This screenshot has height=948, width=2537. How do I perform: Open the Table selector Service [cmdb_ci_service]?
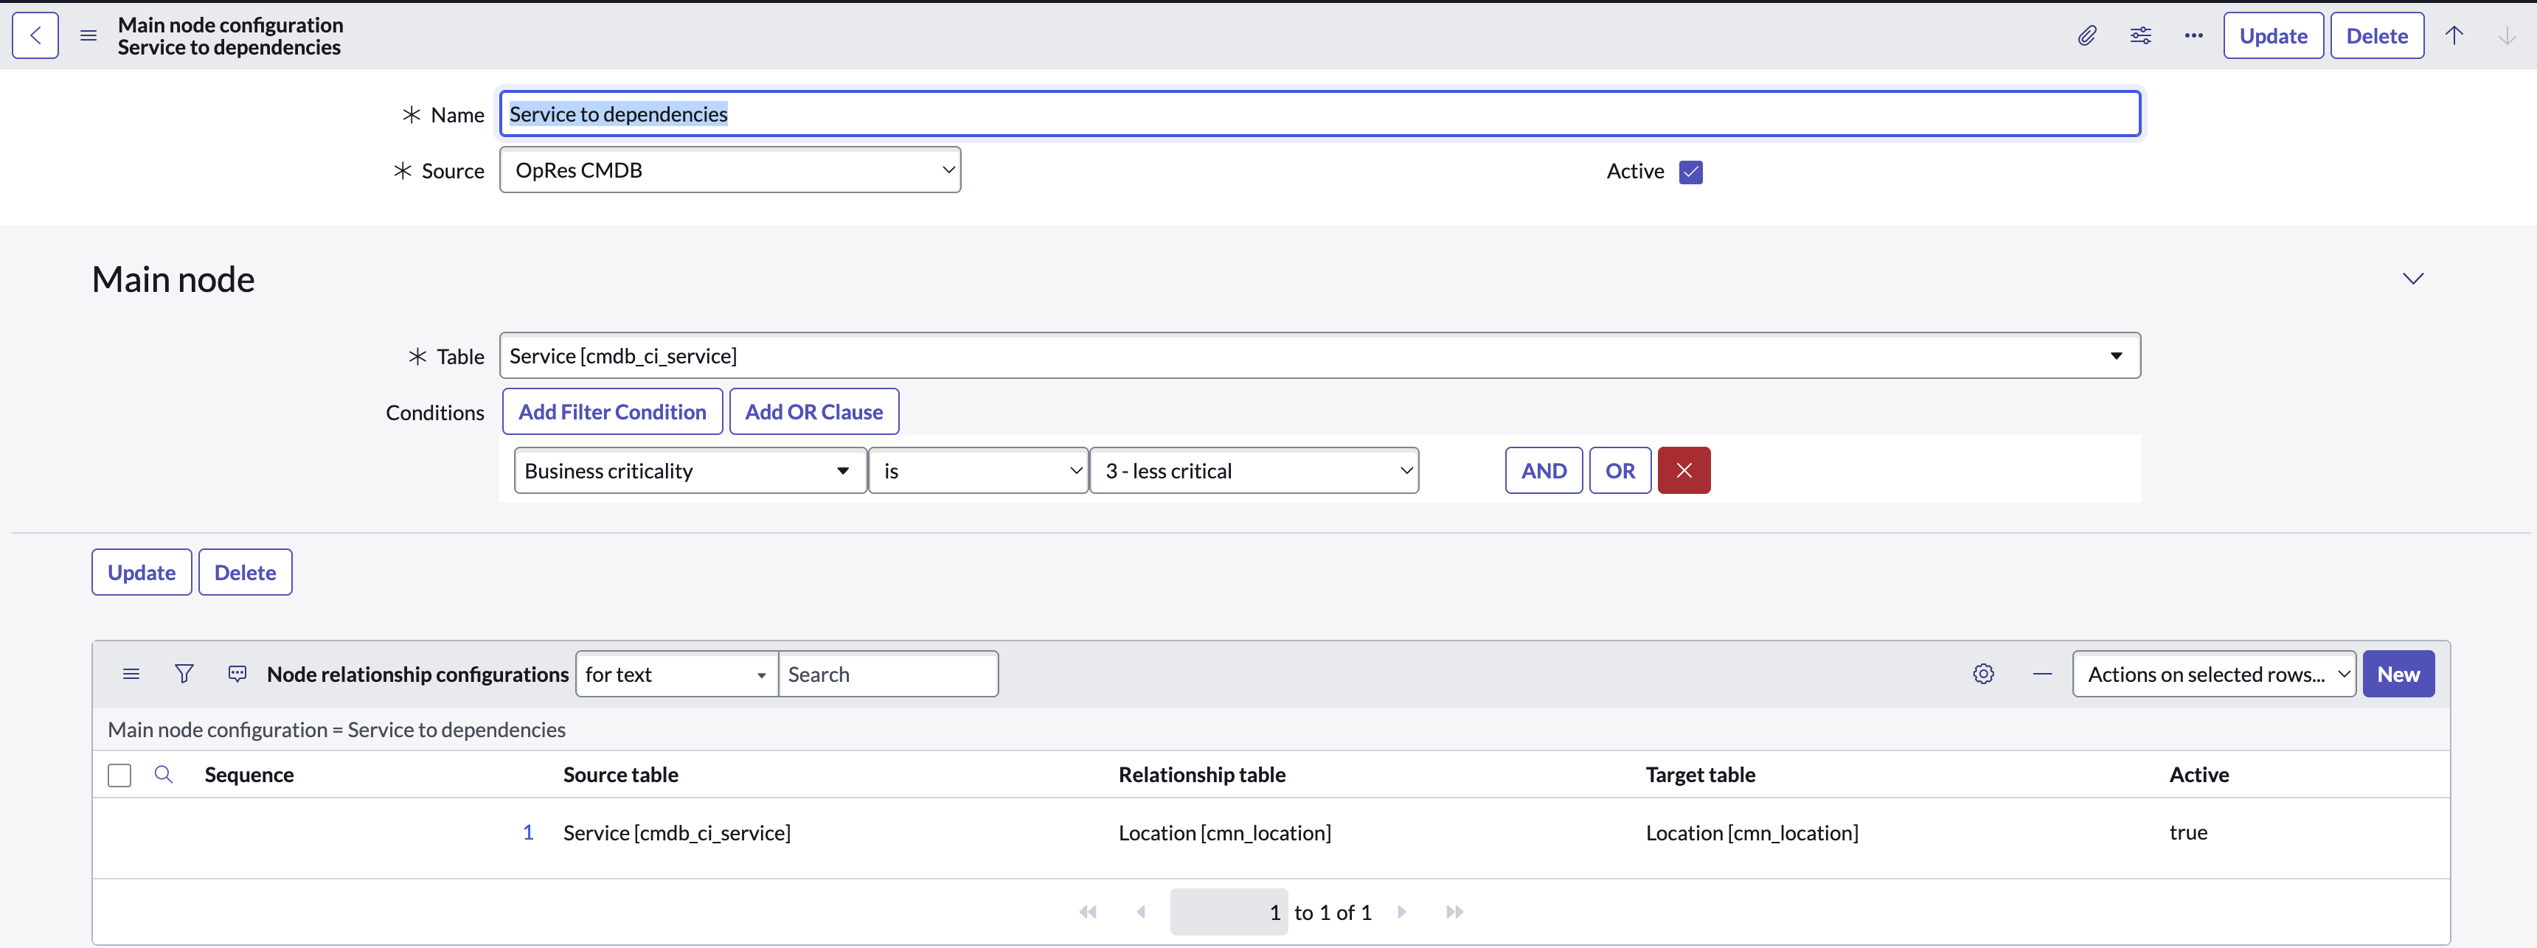coord(1319,355)
